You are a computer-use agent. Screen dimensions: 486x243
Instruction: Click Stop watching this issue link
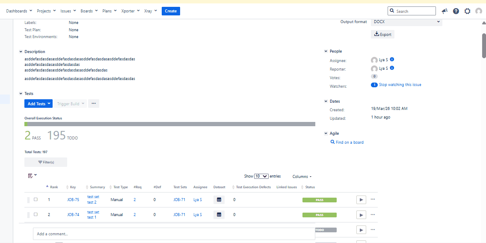coord(400,85)
